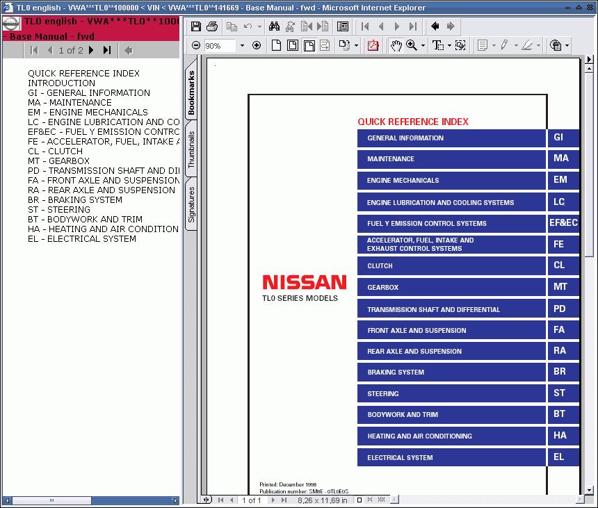Zoom in with the plus circle button
Image resolution: width=598 pixels, height=508 pixels.
tap(257, 46)
